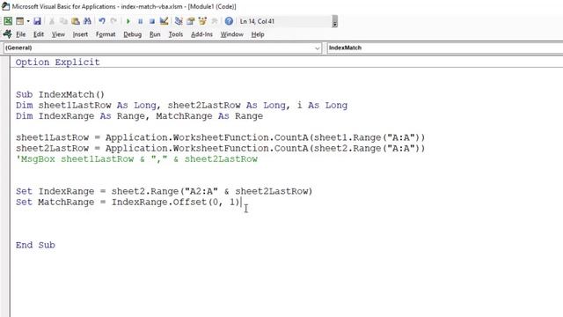563x317 pixels.
Task: Click the Redo arrow icon
Action: [x=113, y=21]
